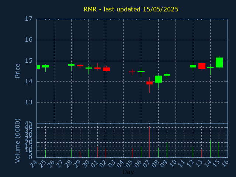Click the 'Volume (0000)' axis title
The width and height of the screenshot is (236, 177).
(17, 140)
